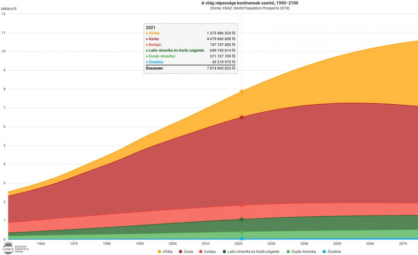Click the Európa data point marker at 2021
418x255 pixels.
(241, 205)
